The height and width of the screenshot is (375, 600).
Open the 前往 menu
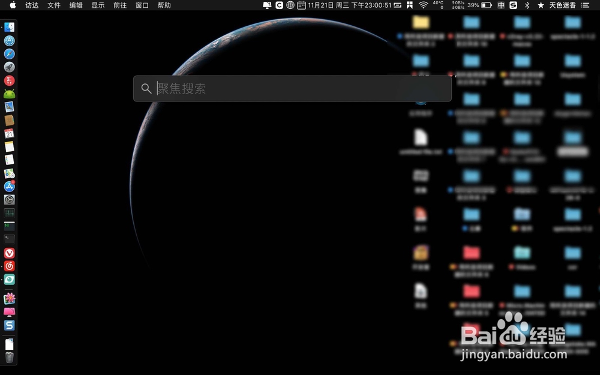click(120, 5)
